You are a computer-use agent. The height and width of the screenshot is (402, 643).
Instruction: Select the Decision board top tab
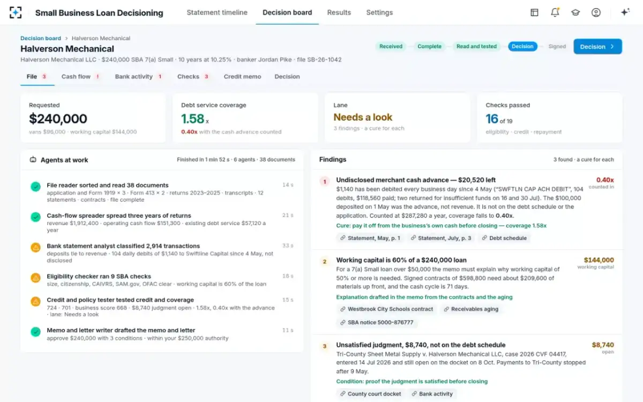coord(287,12)
